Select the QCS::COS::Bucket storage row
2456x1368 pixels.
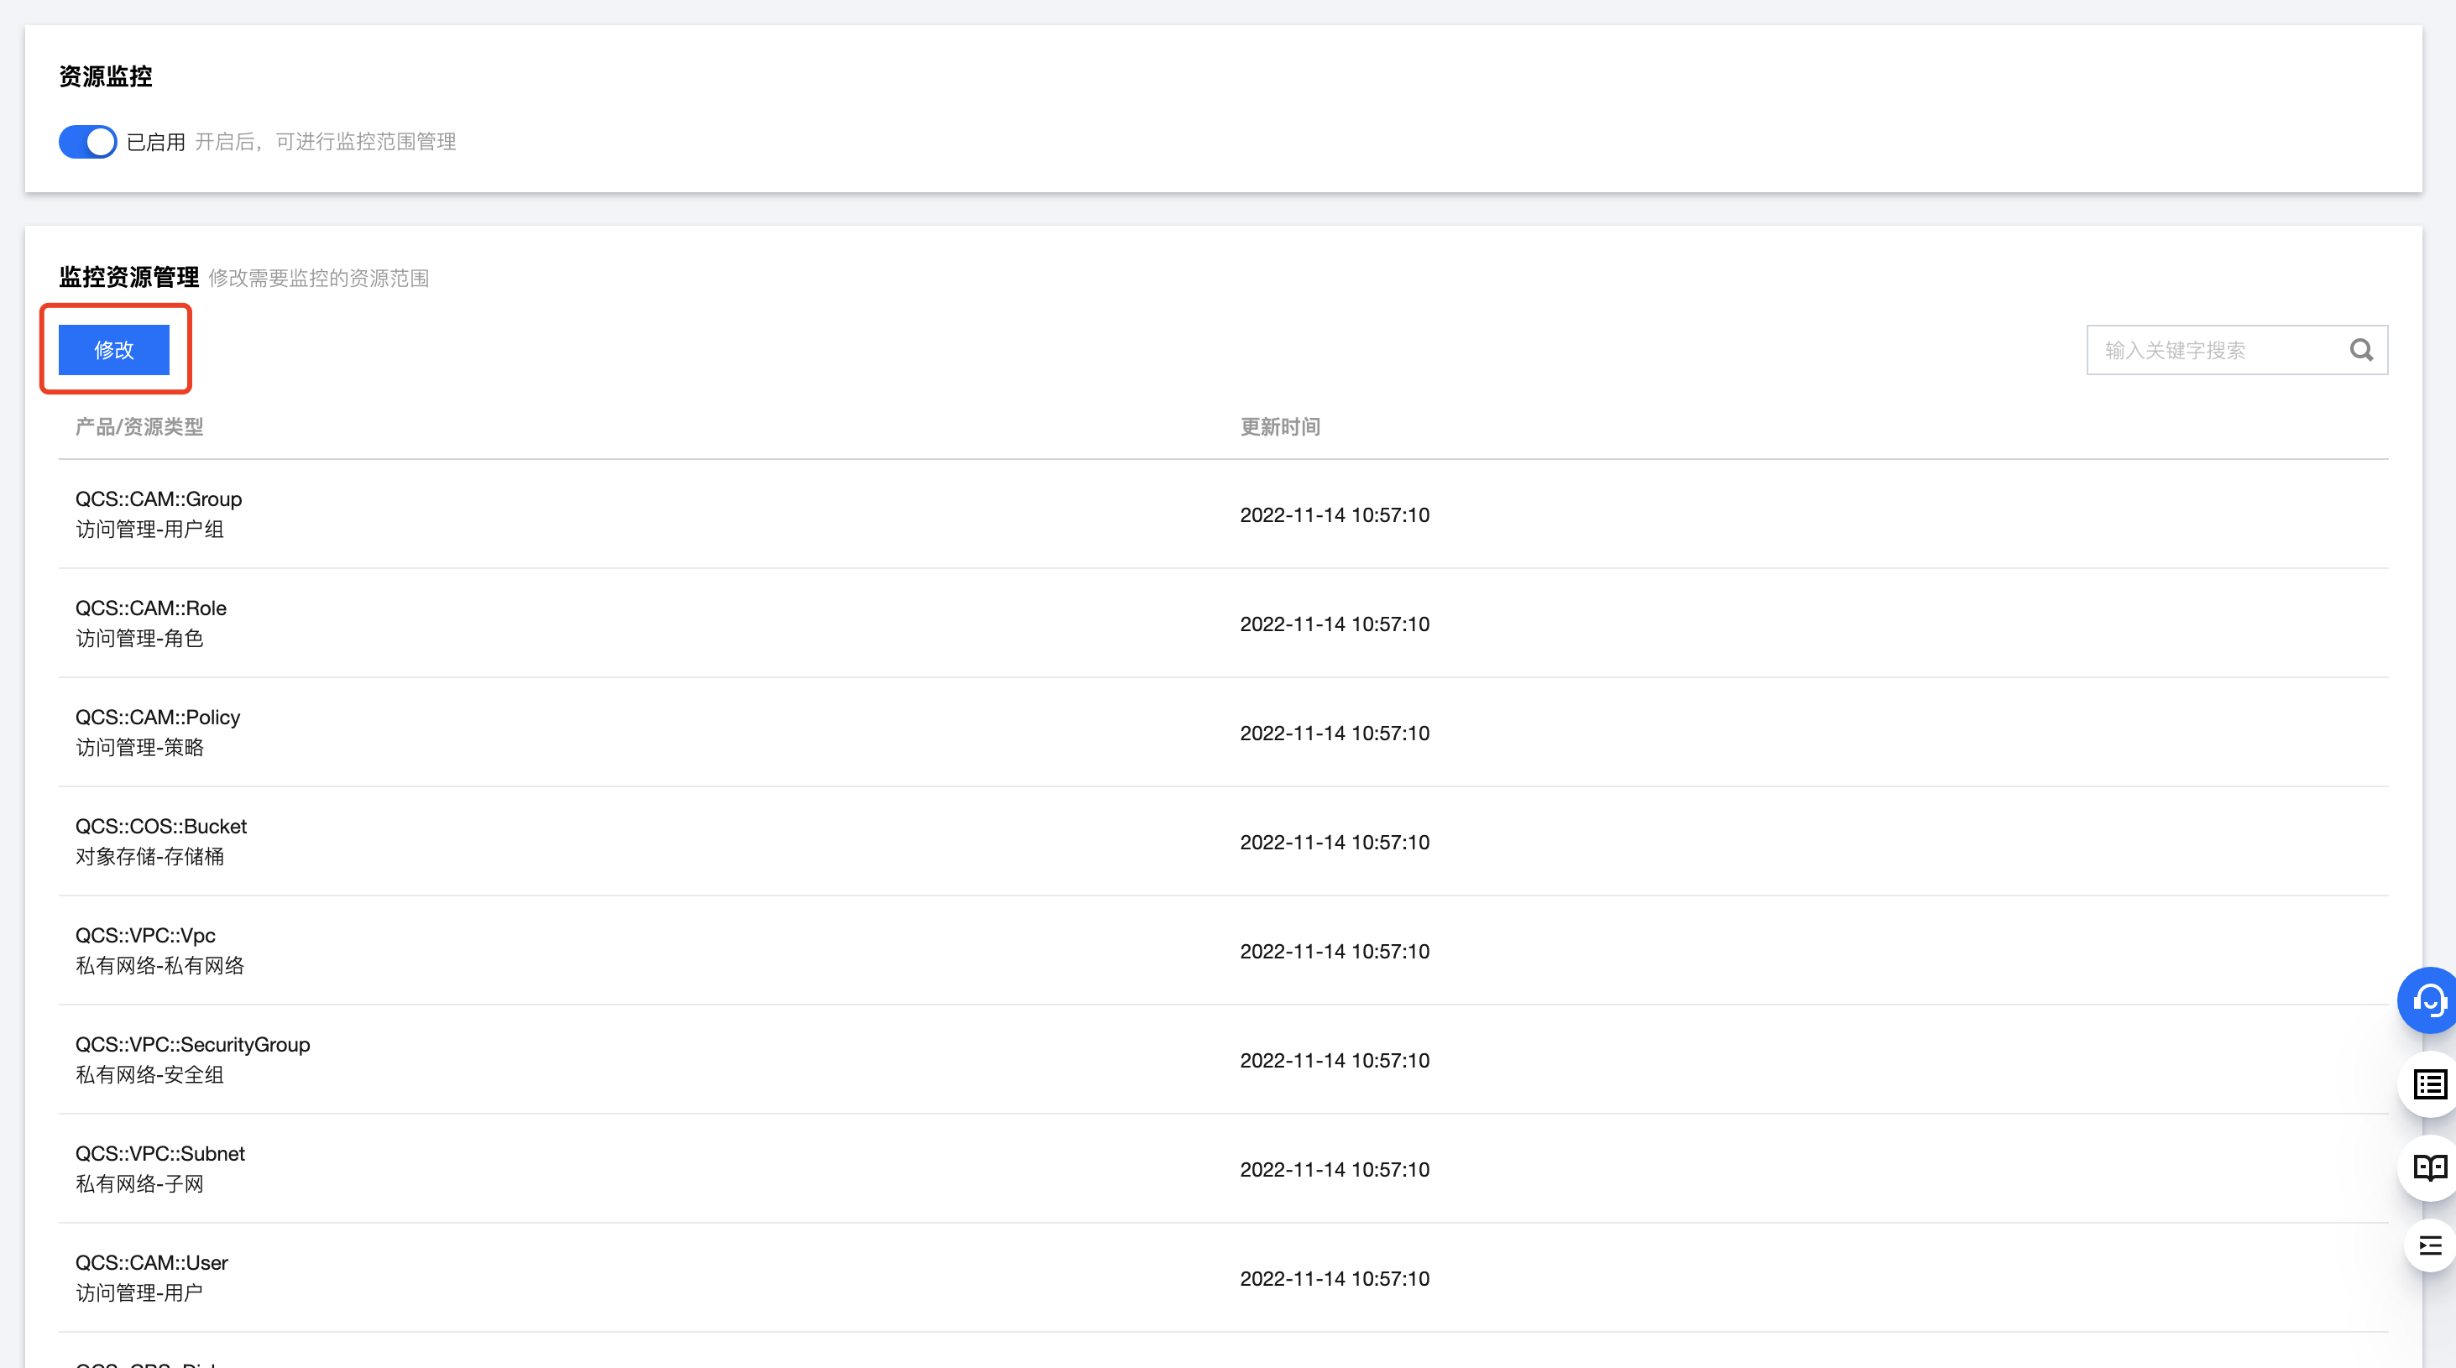pyautogui.click(x=160, y=827)
